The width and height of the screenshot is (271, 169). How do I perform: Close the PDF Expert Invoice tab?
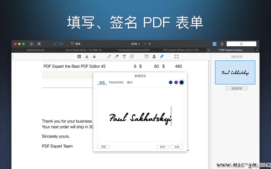pos(208,50)
